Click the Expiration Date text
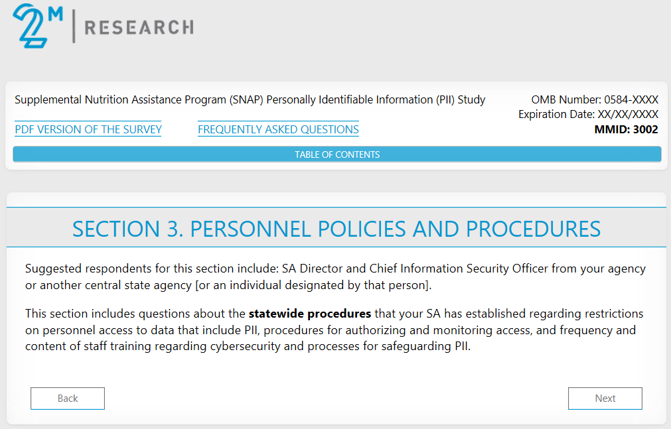Viewport: 671px width, 429px height. 588,115
